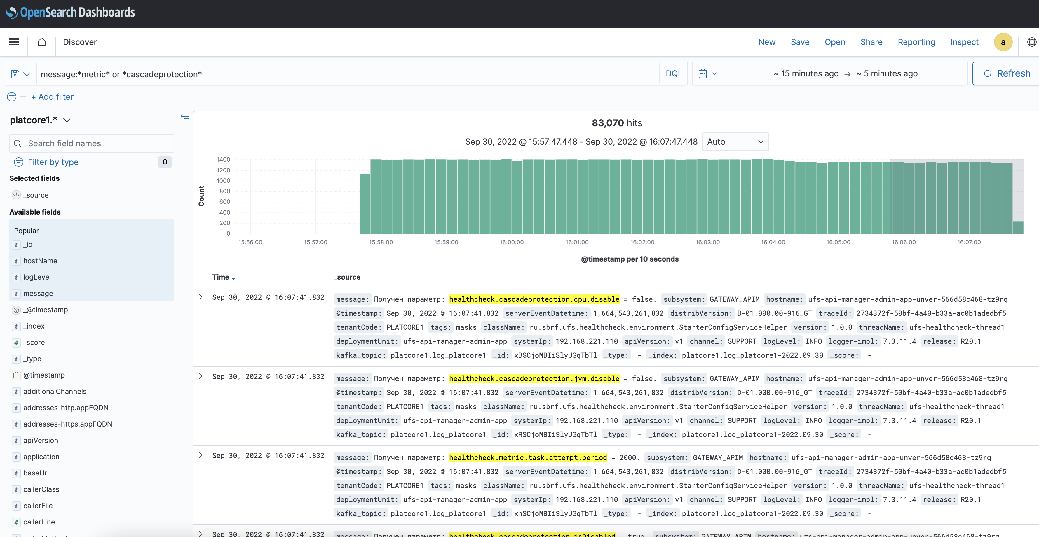Viewport: 1039px width, 537px height.
Task: Open the Auto interval dropdown
Action: [735, 142]
